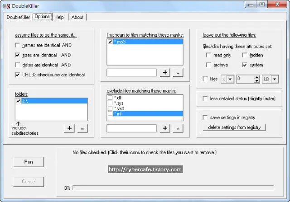Open the About tab
Image resolution: width=290 pixels, height=202 pixels.
point(77,17)
